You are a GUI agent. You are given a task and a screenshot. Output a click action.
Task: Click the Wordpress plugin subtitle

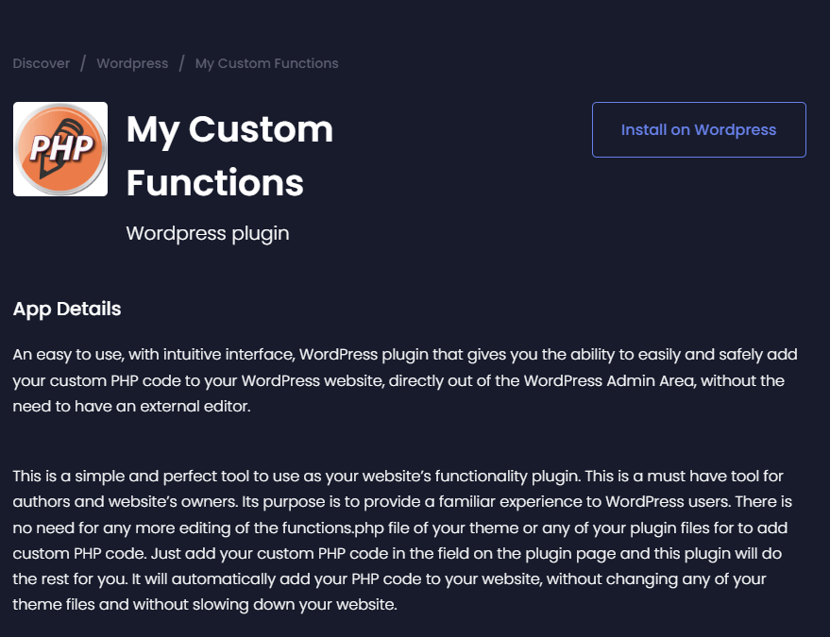click(x=208, y=233)
